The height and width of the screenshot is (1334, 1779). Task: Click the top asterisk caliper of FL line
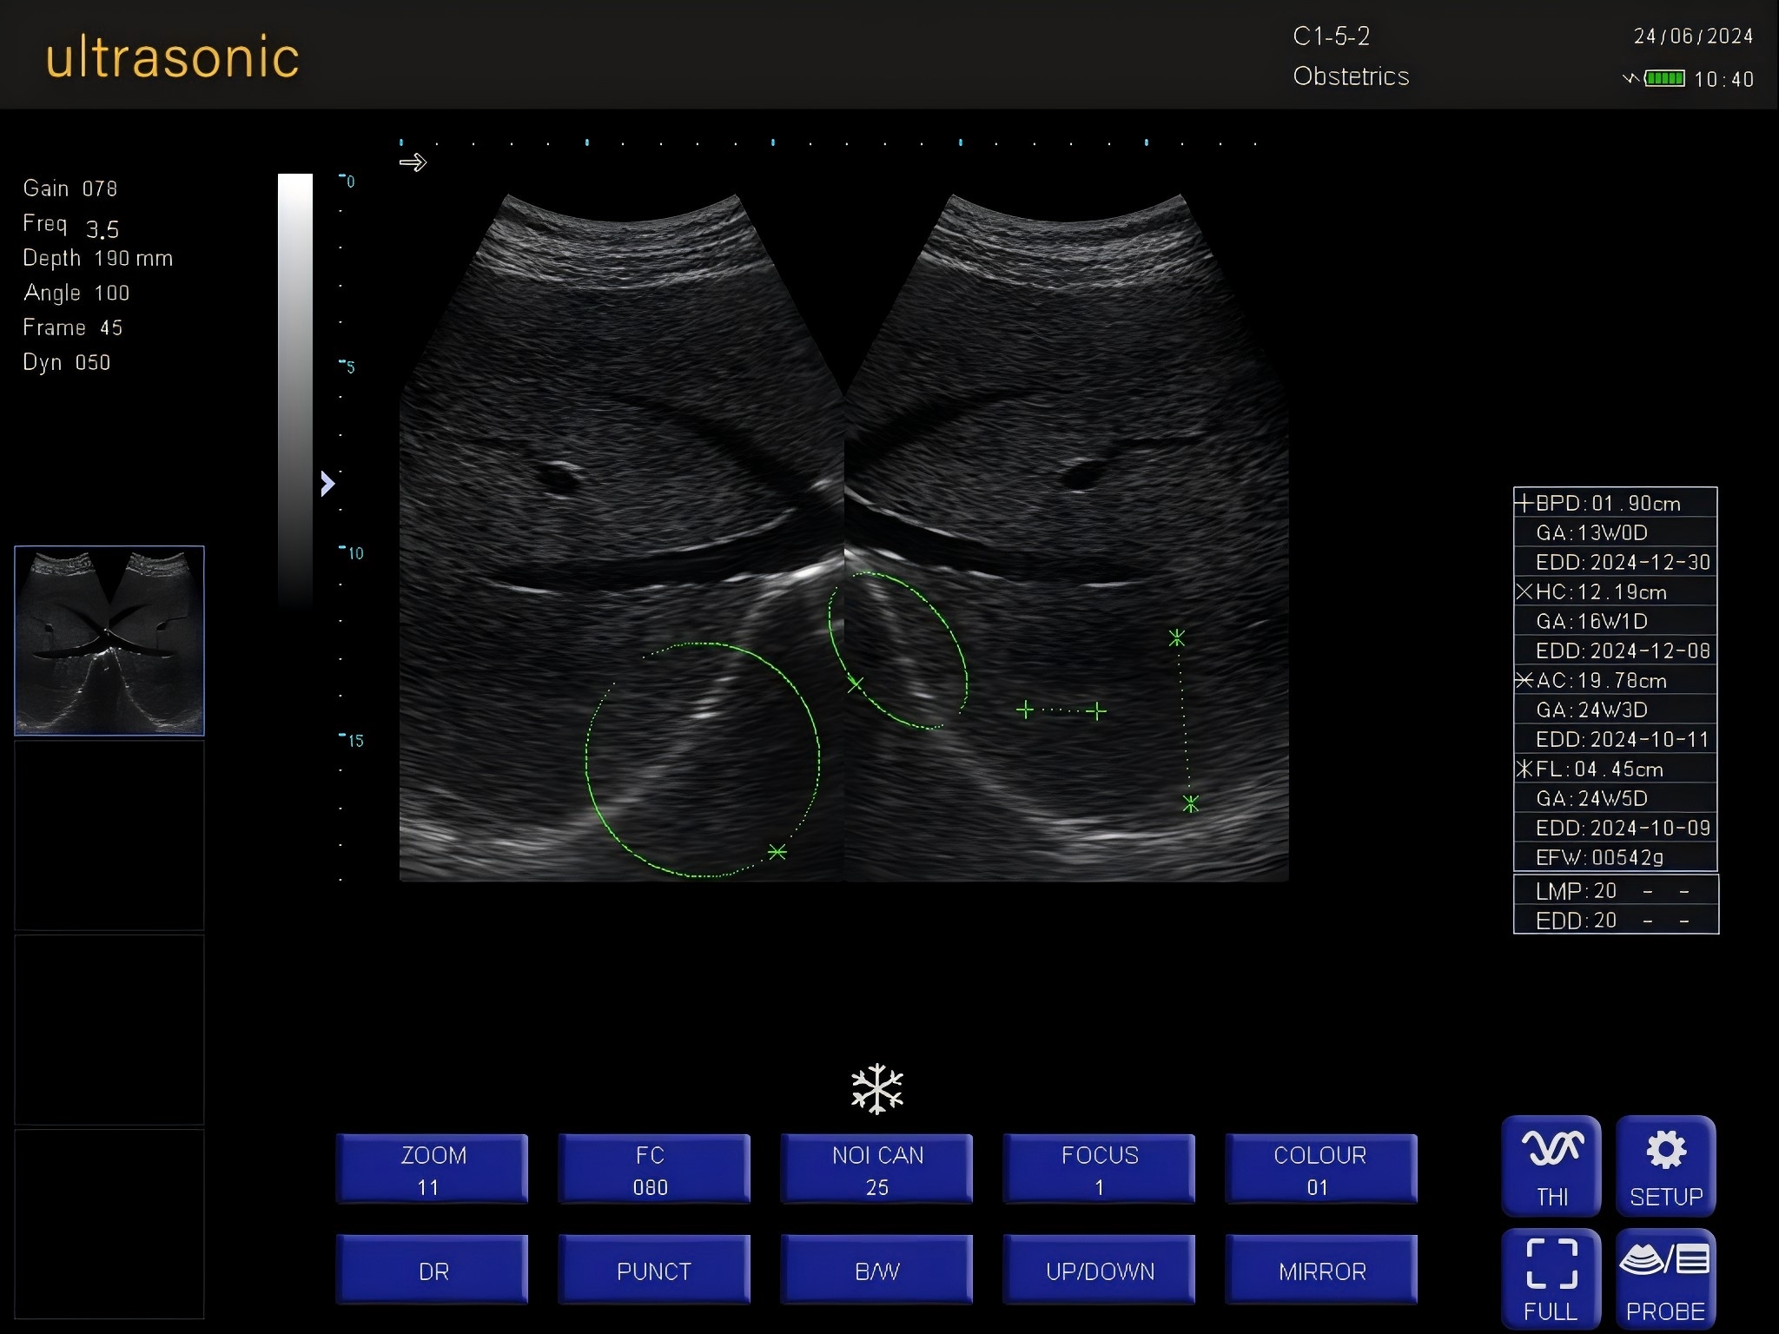pyautogui.click(x=1177, y=638)
